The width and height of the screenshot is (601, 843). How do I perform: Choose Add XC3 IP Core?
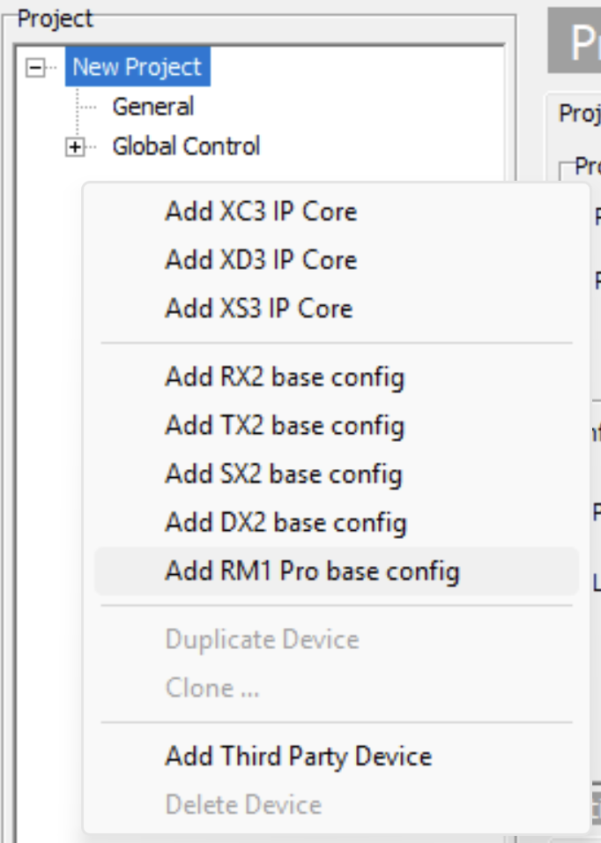coord(260,212)
